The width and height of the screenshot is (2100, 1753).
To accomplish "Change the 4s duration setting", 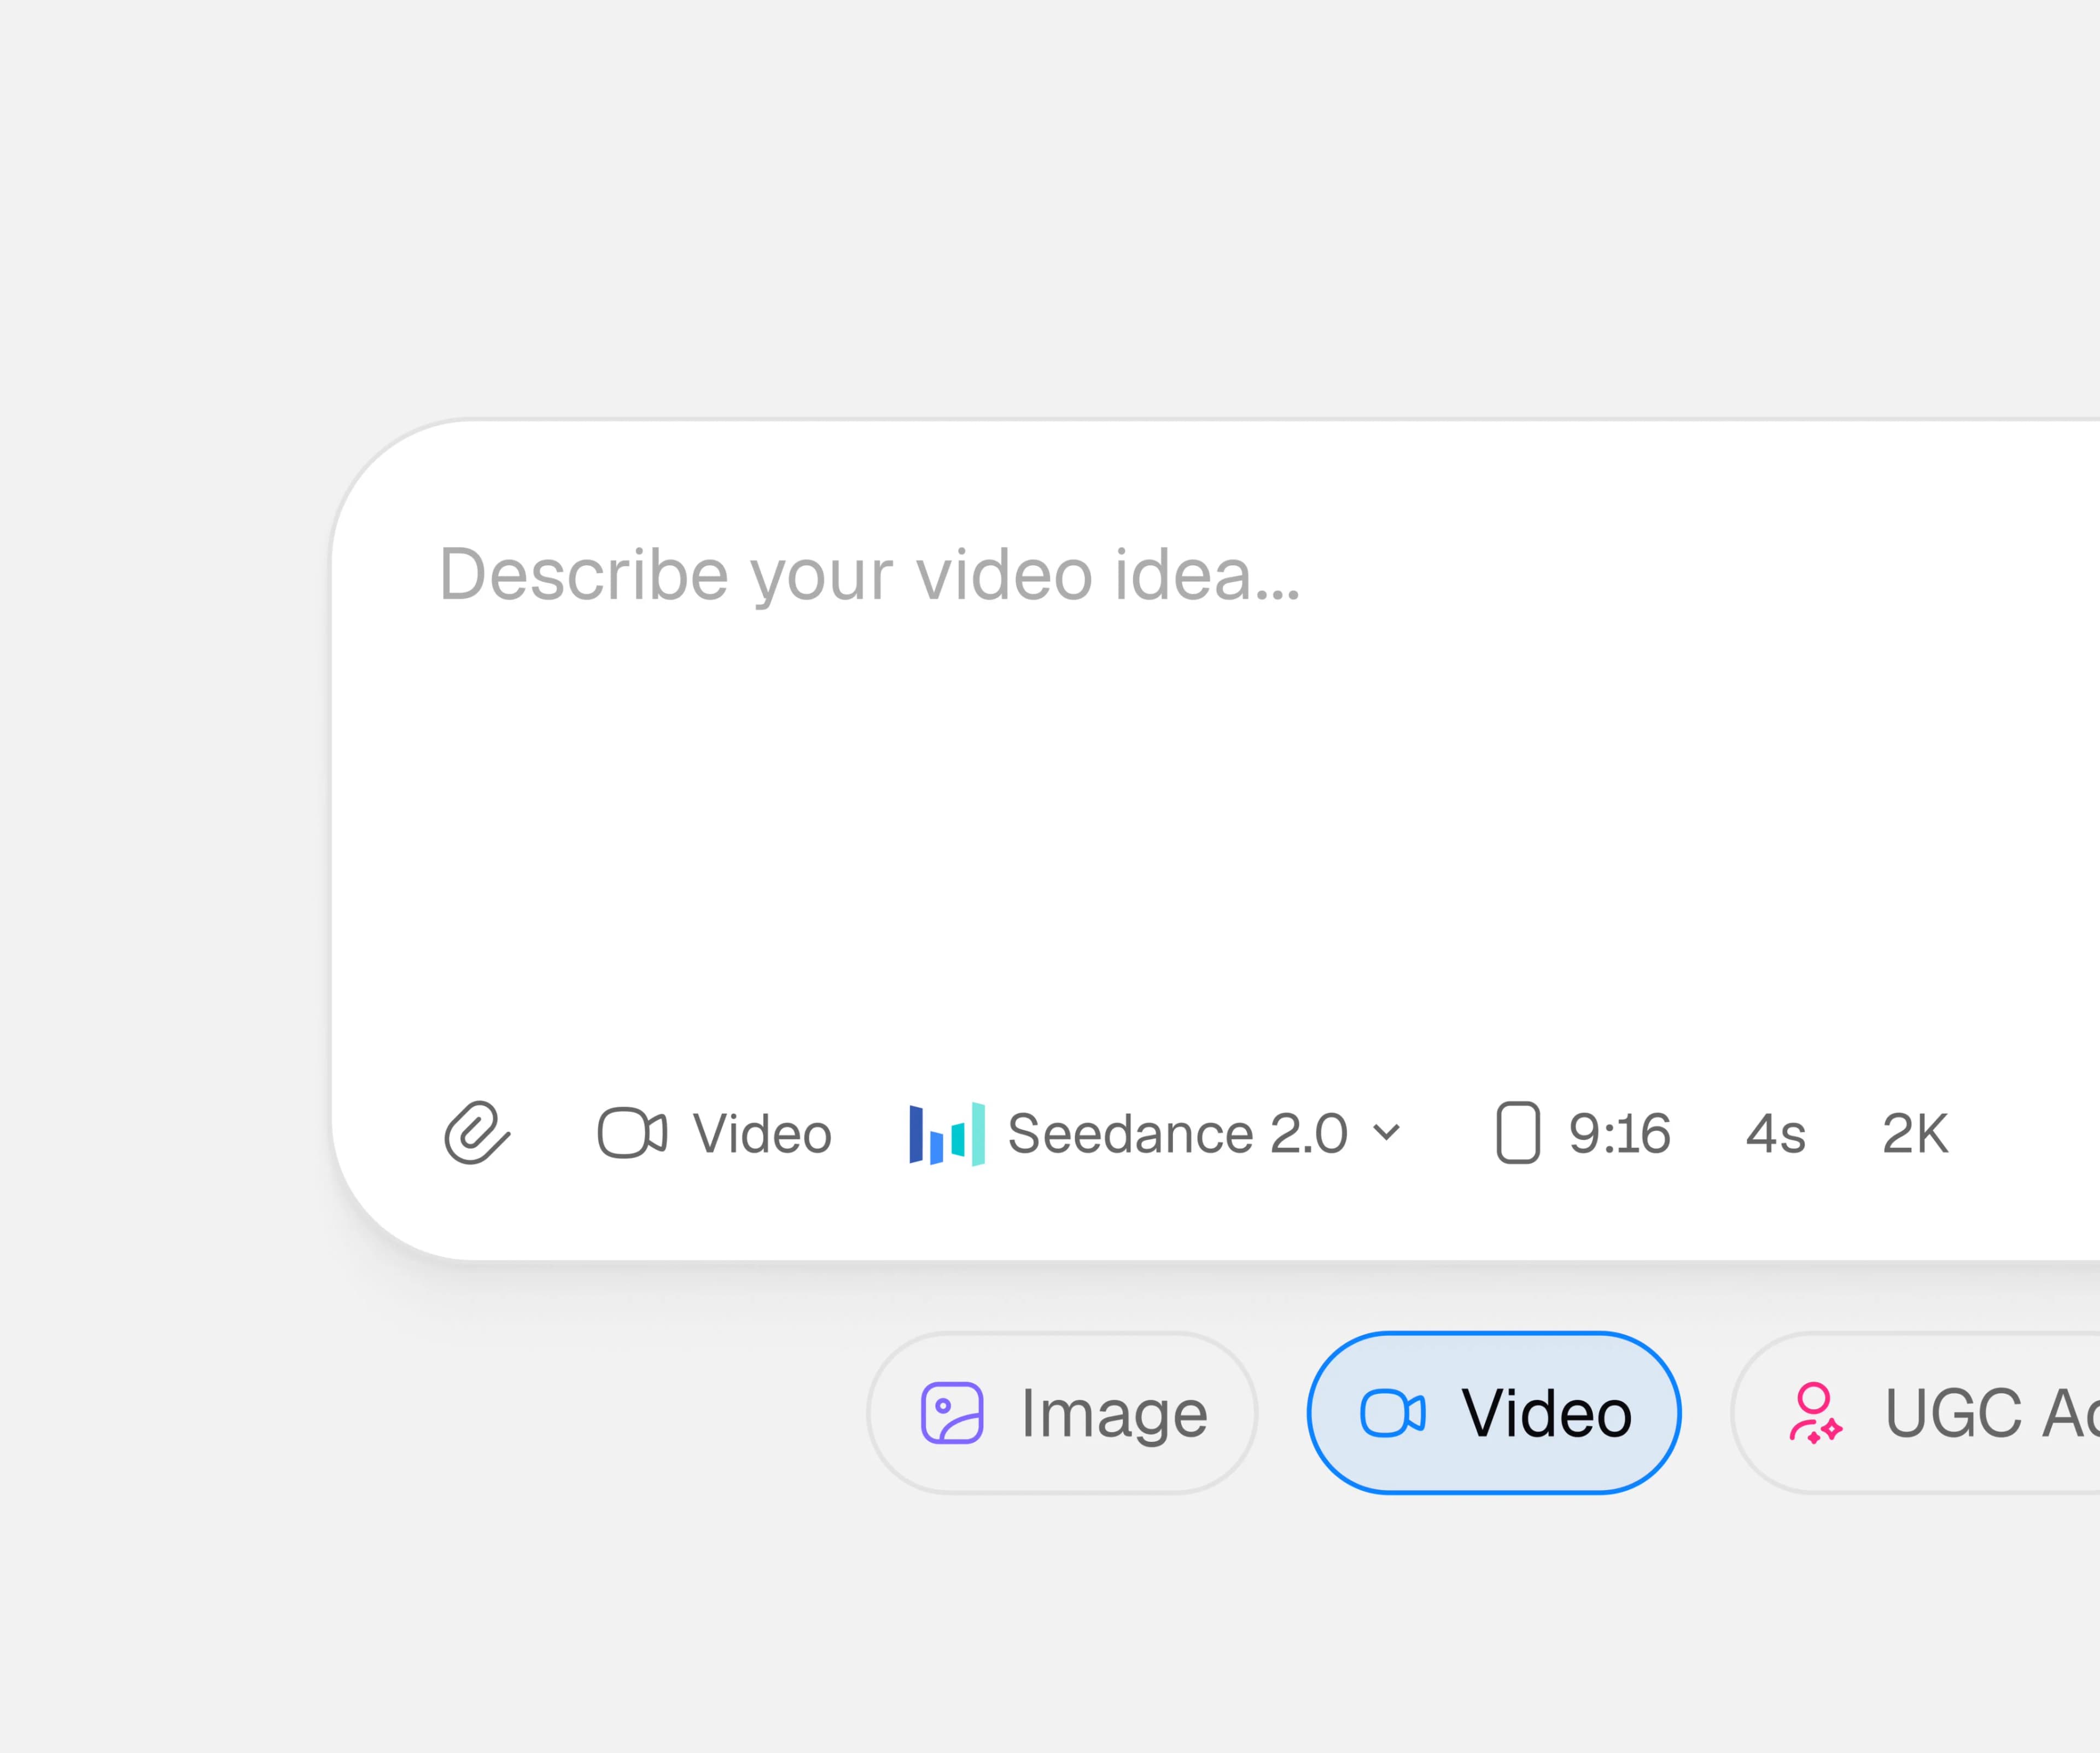I will (1776, 1133).
